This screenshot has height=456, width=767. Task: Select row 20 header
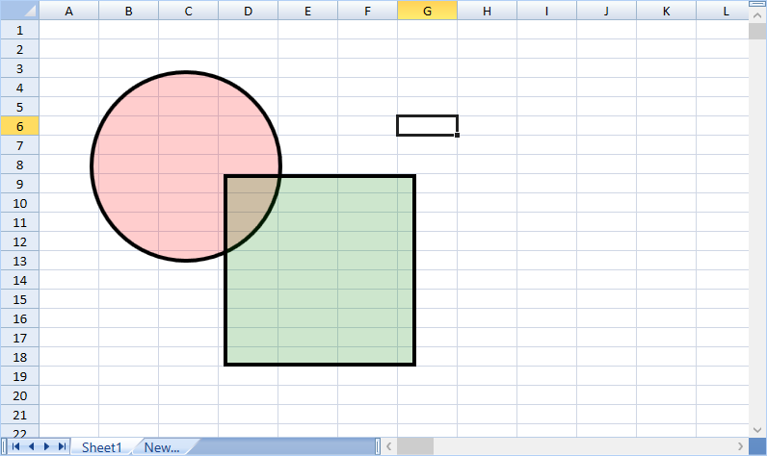coord(19,395)
